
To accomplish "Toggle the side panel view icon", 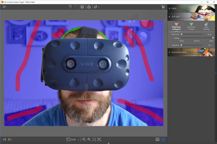I will point(163,139).
